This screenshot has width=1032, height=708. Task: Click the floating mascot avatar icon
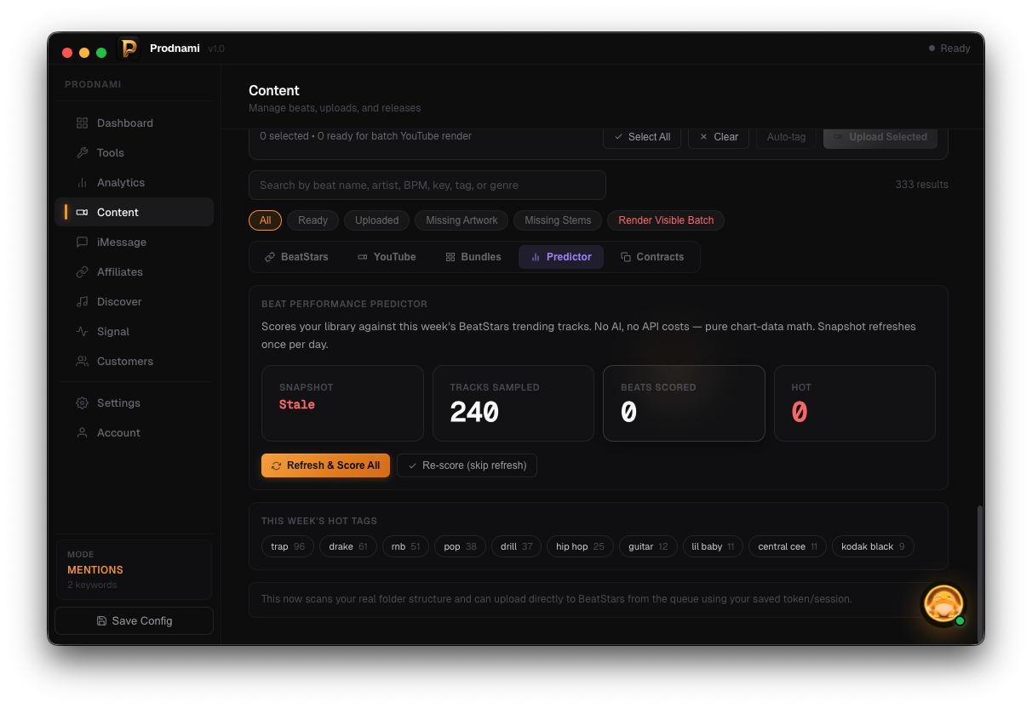click(943, 604)
